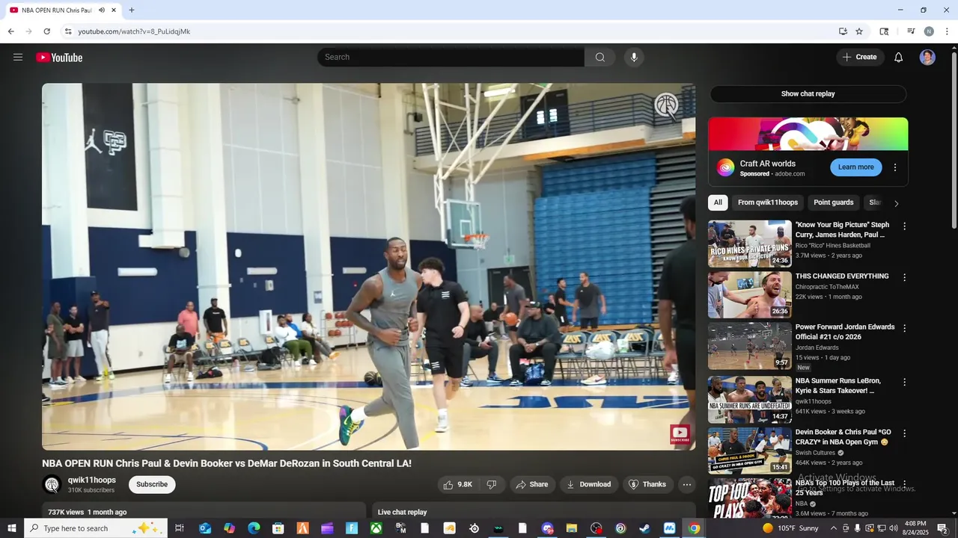
Task: Open YouTube notifications bell
Action: click(x=899, y=58)
